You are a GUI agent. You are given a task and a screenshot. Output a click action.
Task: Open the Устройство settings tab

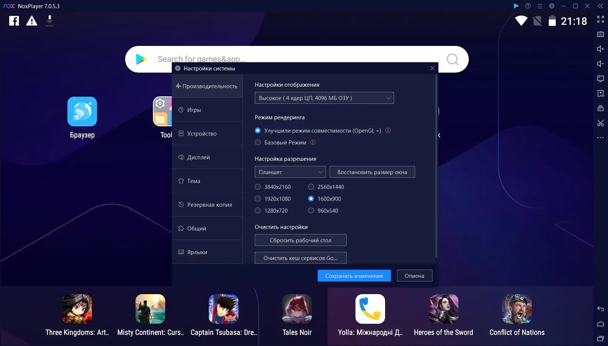207,133
